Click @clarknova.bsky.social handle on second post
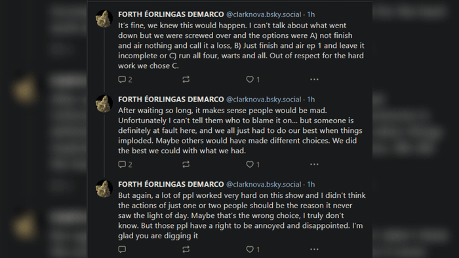459x258 pixels. tap(264, 100)
